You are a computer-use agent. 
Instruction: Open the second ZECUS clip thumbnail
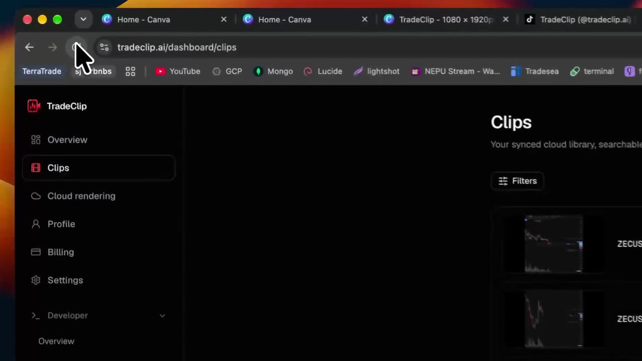coord(554,319)
